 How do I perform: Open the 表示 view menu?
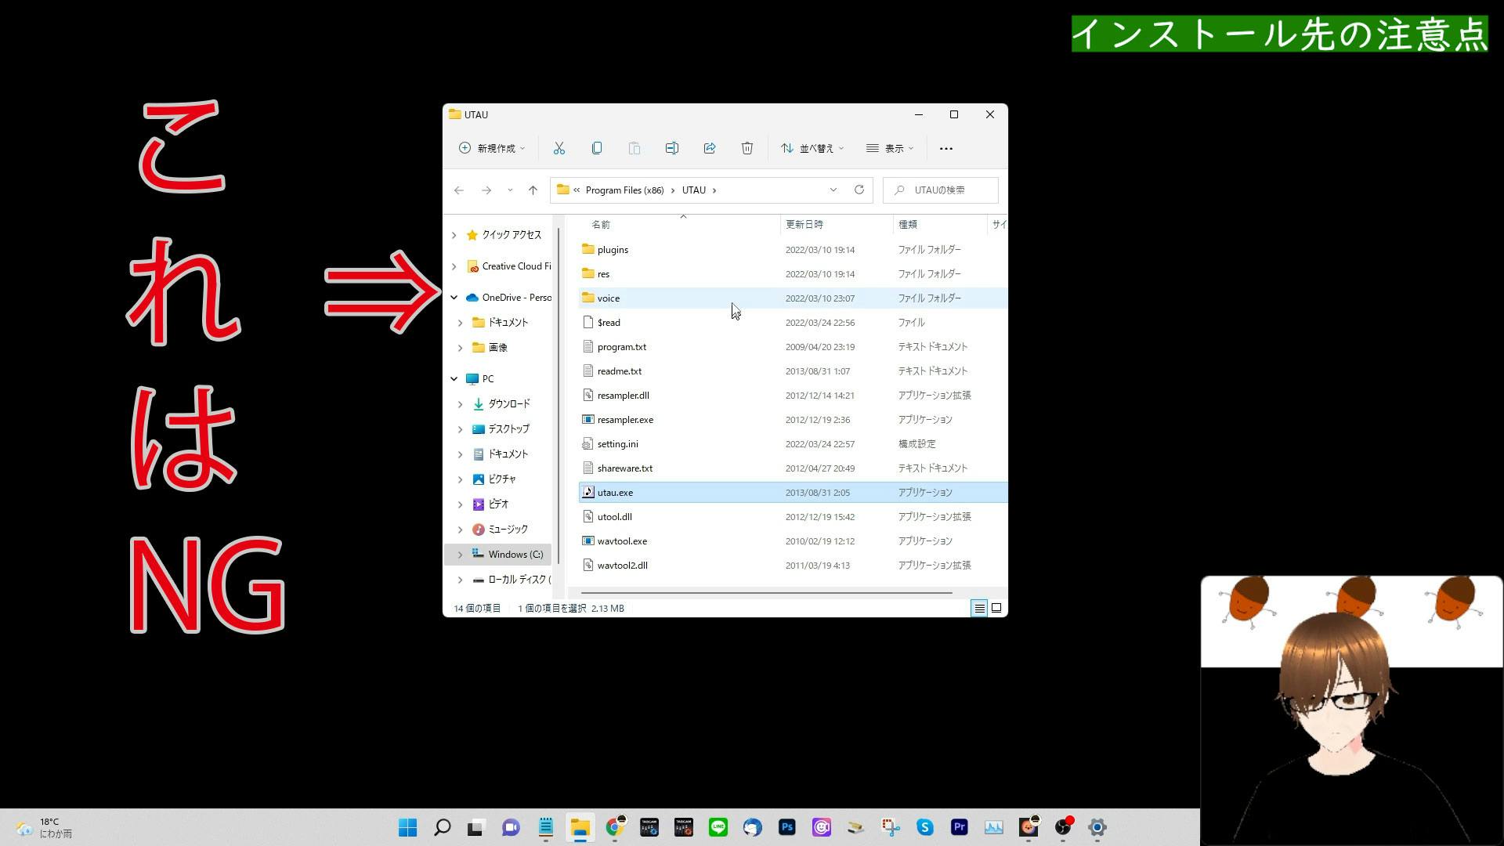click(x=890, y=148)
